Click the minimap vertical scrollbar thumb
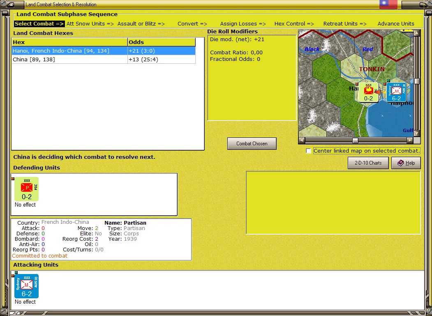 pyautogui.click(x=417, y=81)
